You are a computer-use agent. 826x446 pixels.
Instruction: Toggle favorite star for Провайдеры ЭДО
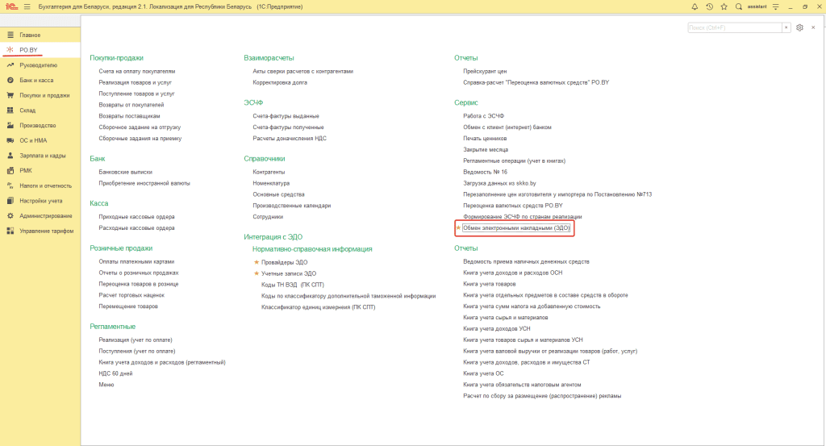[257, 261]
